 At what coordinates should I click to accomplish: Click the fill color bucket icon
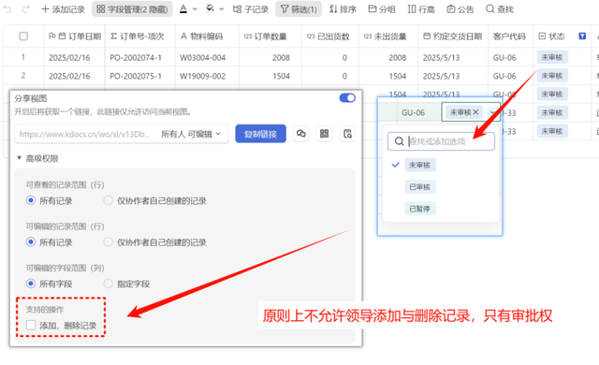coord(210,8)
